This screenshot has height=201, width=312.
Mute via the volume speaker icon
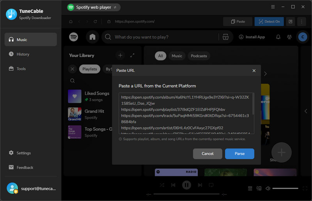click(x=268, y=188)
